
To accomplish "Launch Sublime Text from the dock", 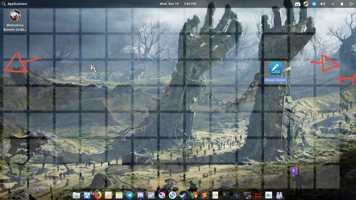I will click(204, 195).
